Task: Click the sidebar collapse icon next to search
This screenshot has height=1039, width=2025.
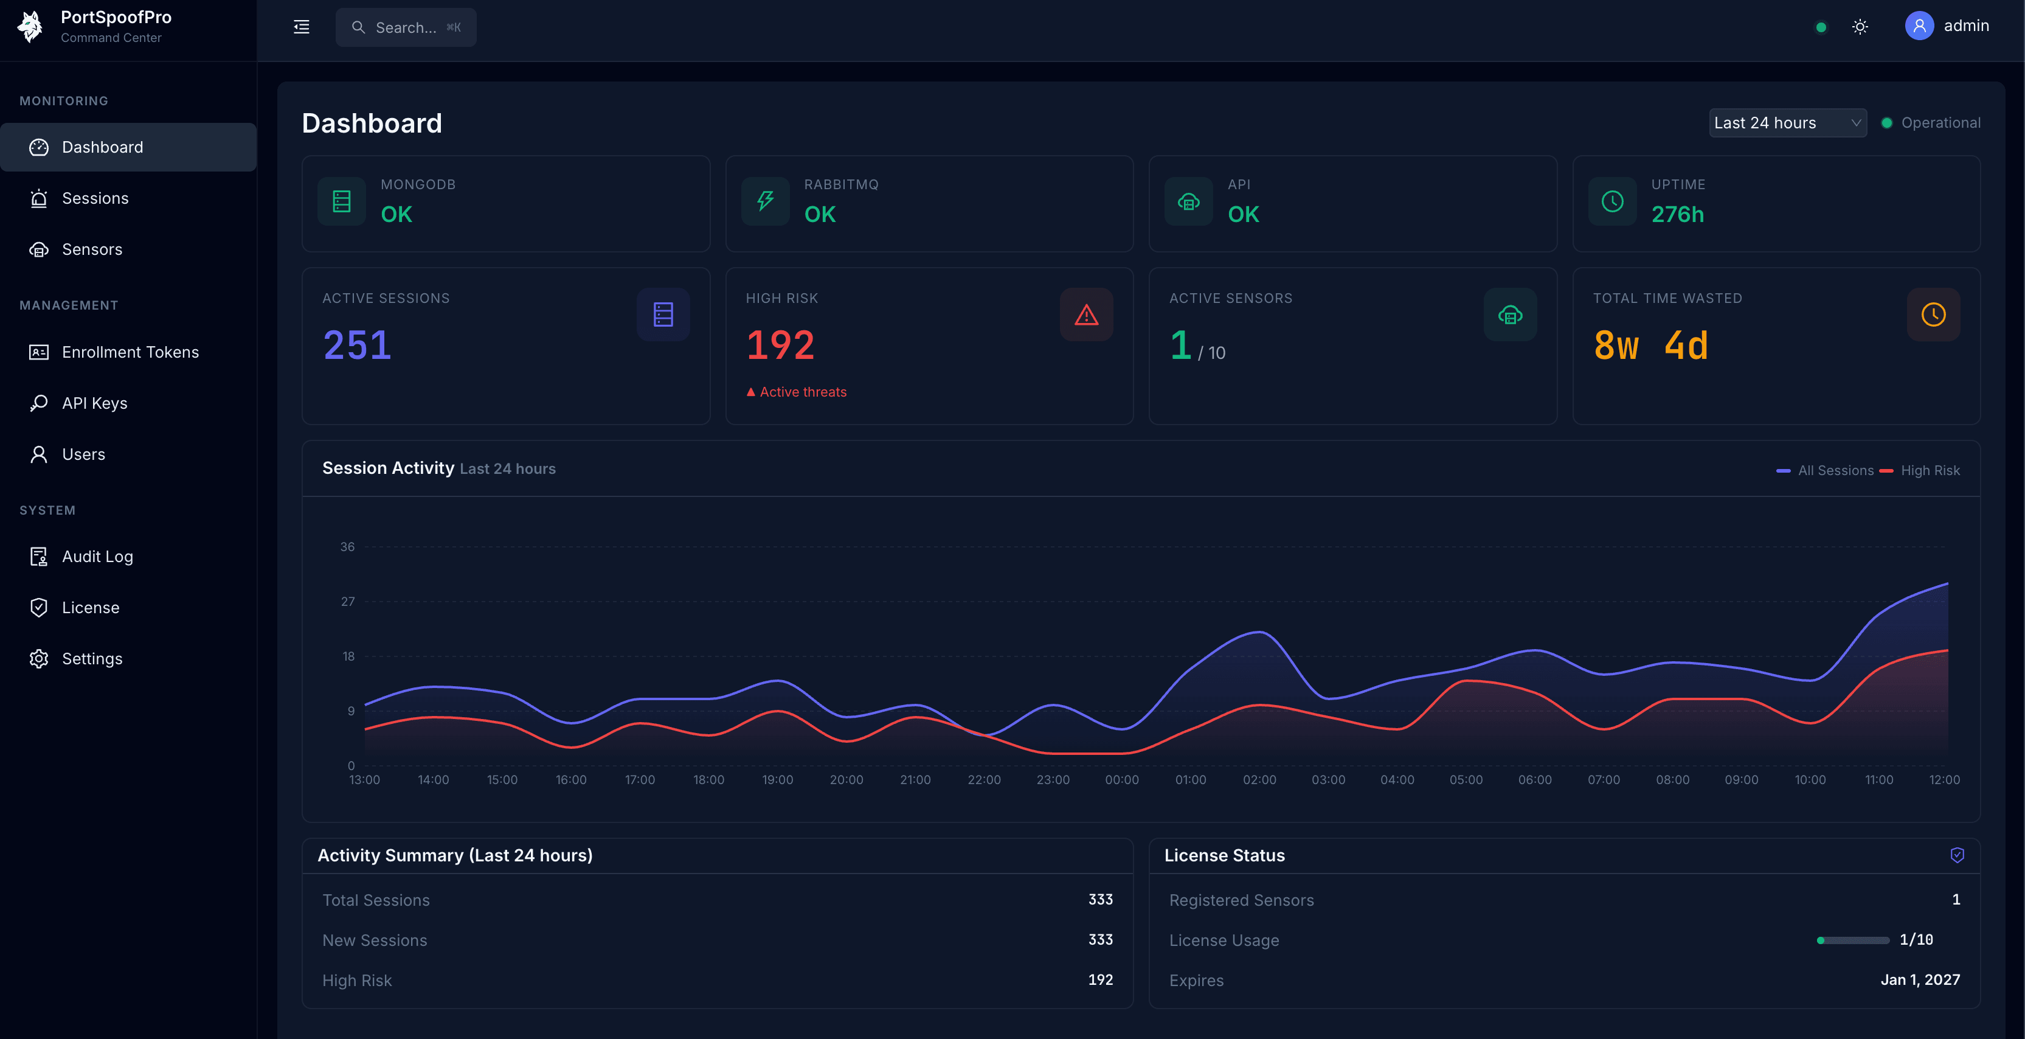Action: [x=301, y=27]
